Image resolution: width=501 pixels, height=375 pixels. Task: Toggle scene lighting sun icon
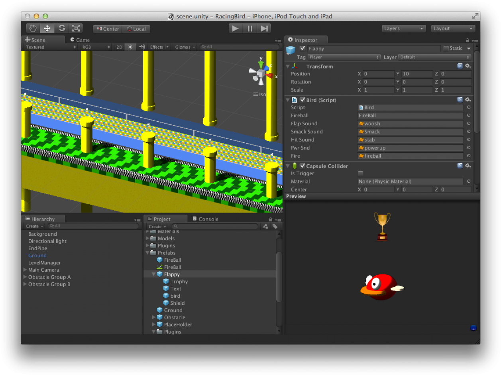click(x=130, y=47)
